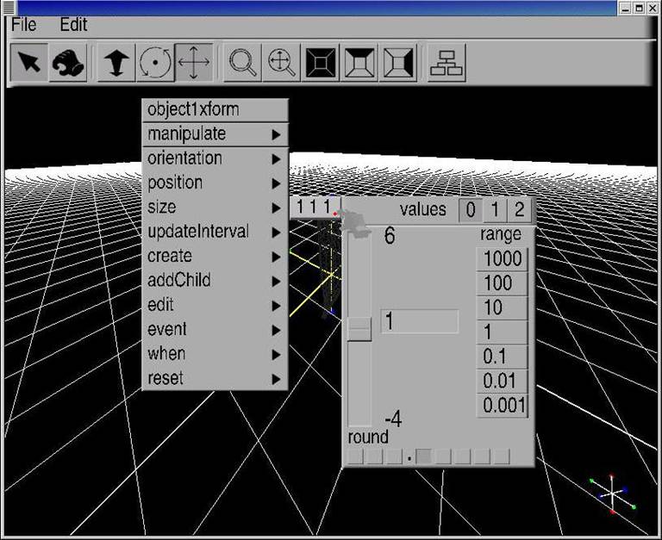Set range to 0.01
662x540 pixels.
click(502, 381)
